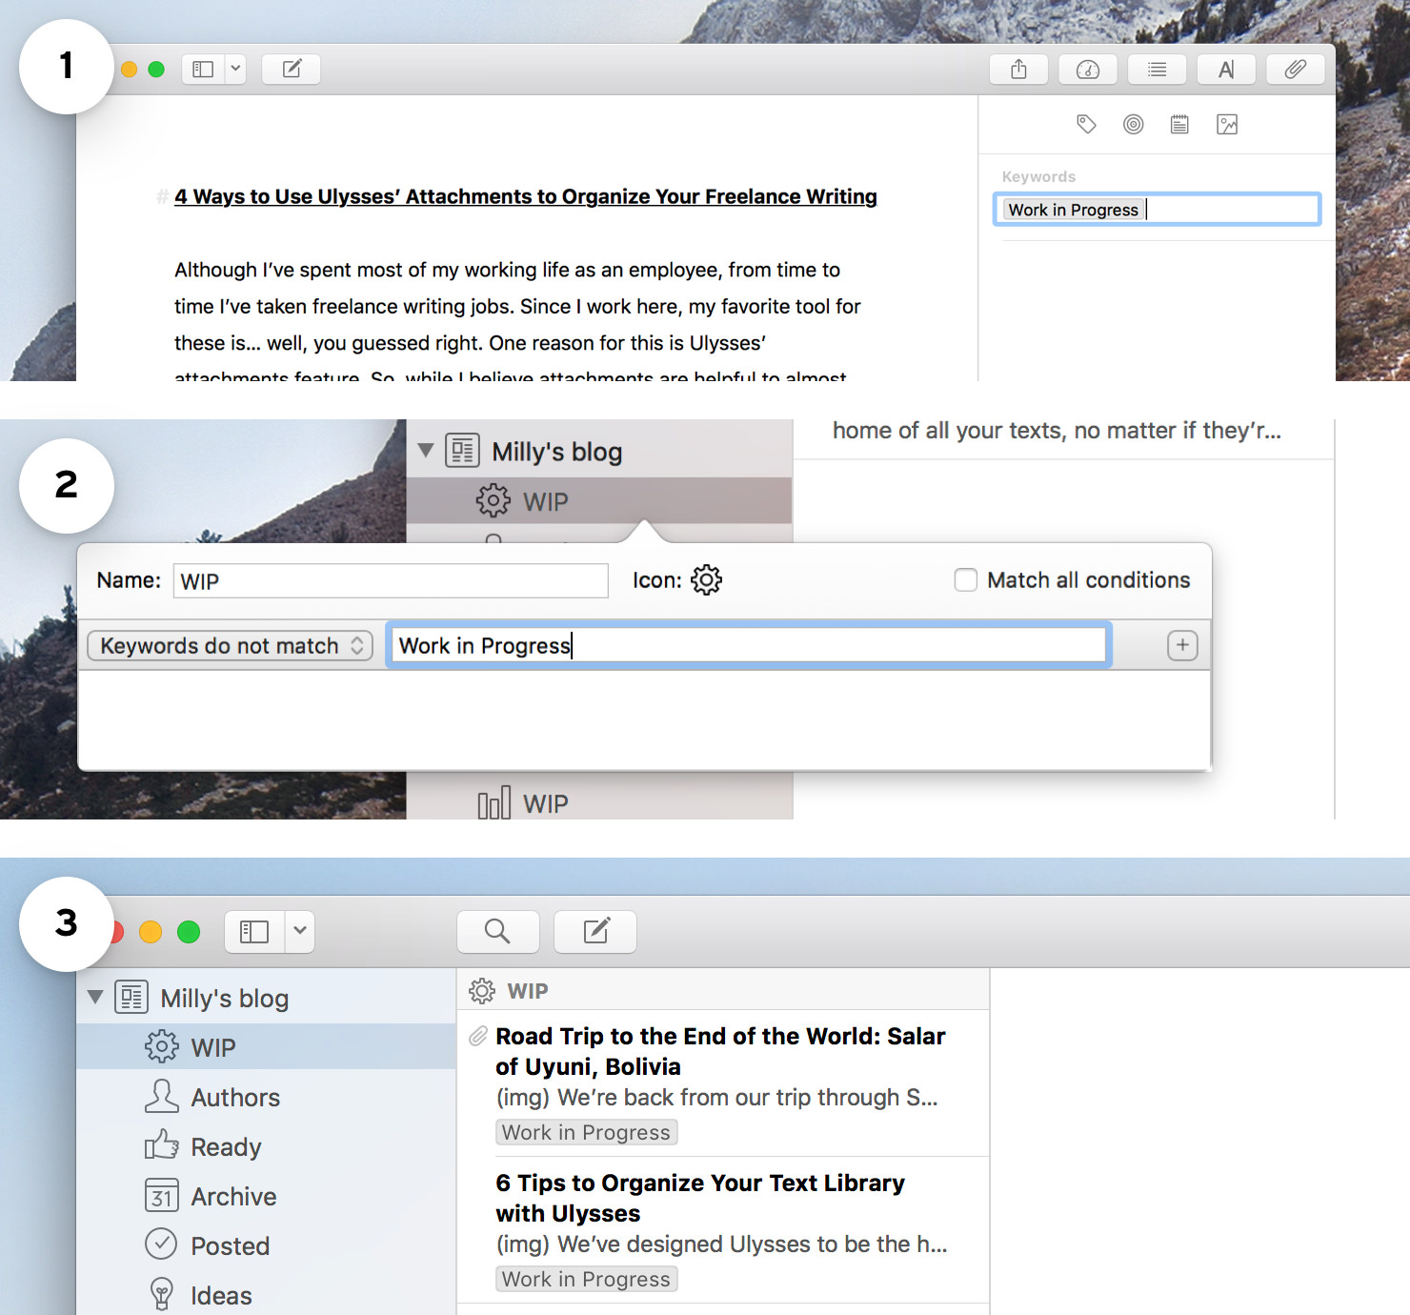Screen dimensions: 1410x1315
Task: Select the Goal target icon in attachments pane
Action: (1133, 124)
